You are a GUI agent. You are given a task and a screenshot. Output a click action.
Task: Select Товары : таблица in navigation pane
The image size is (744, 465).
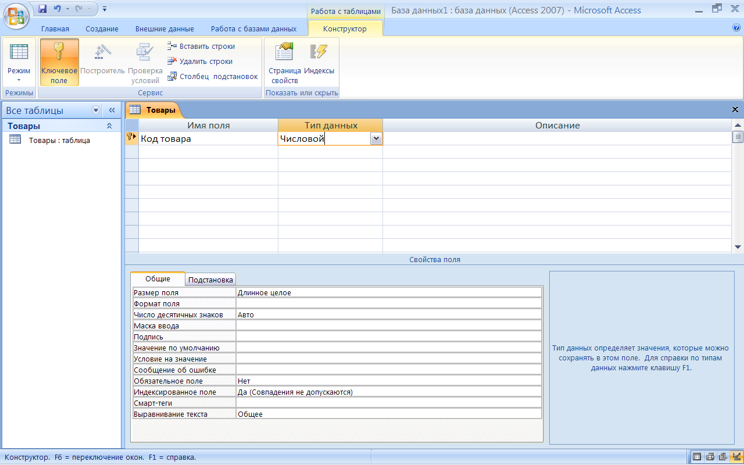point(59,140)
